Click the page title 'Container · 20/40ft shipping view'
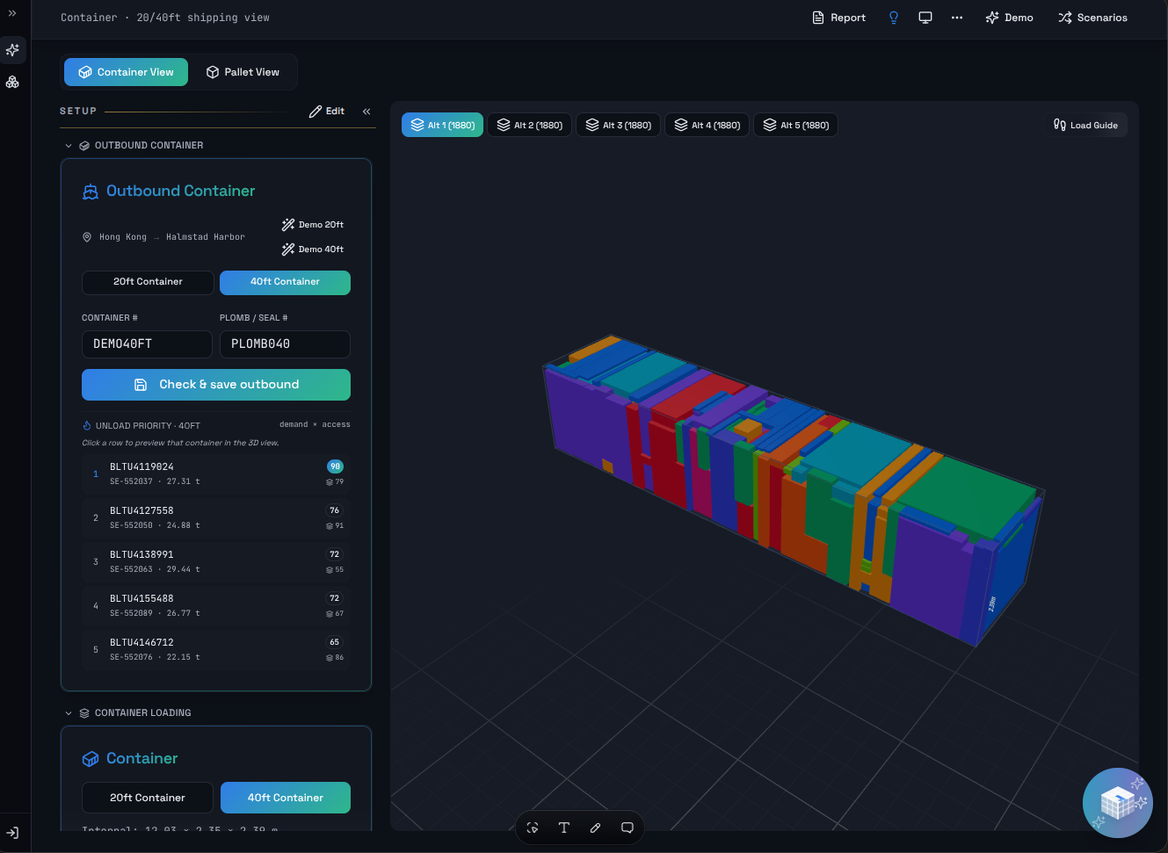 point(165,18)
